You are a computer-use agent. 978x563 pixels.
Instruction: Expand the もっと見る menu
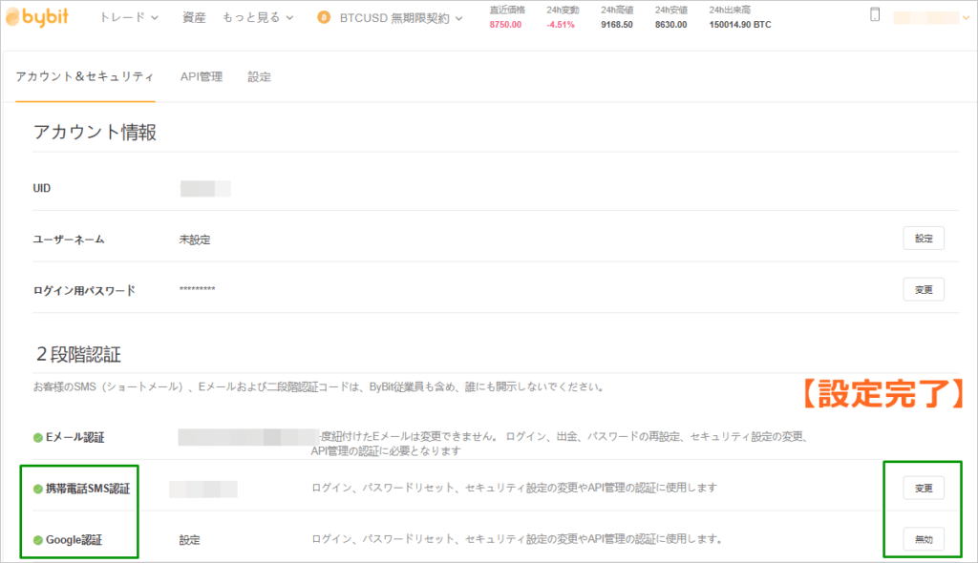(x=258, y=18)
